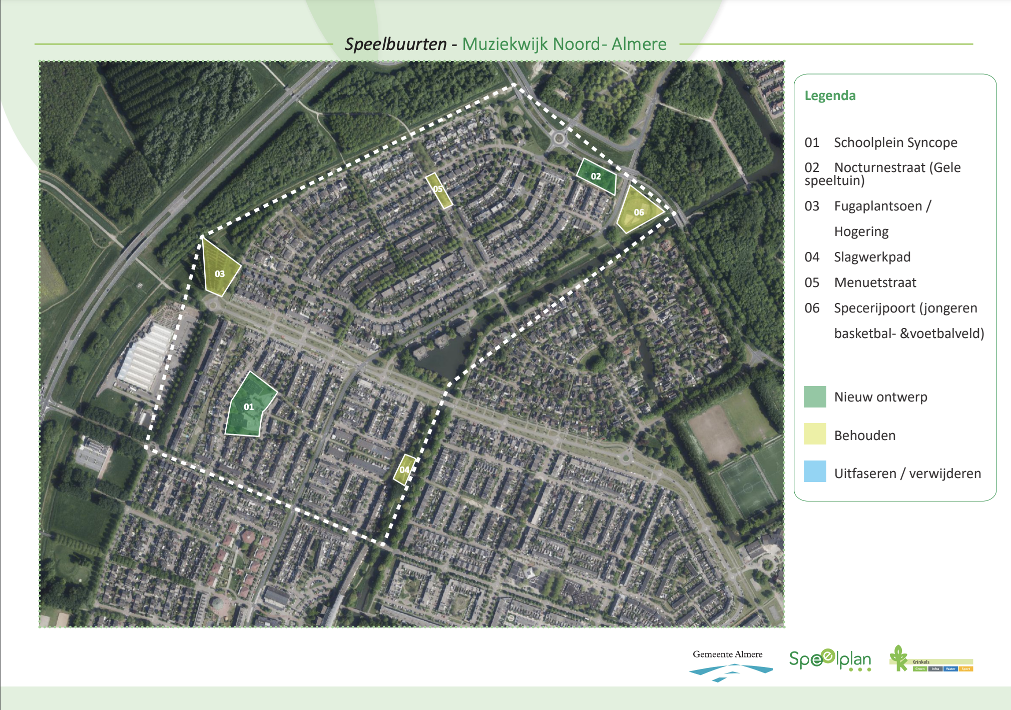This screenshot has height=710, width=1011.
Task: Click the blue Uitfaseren / verwijderen swatch
Action: [x=814, y=471]
